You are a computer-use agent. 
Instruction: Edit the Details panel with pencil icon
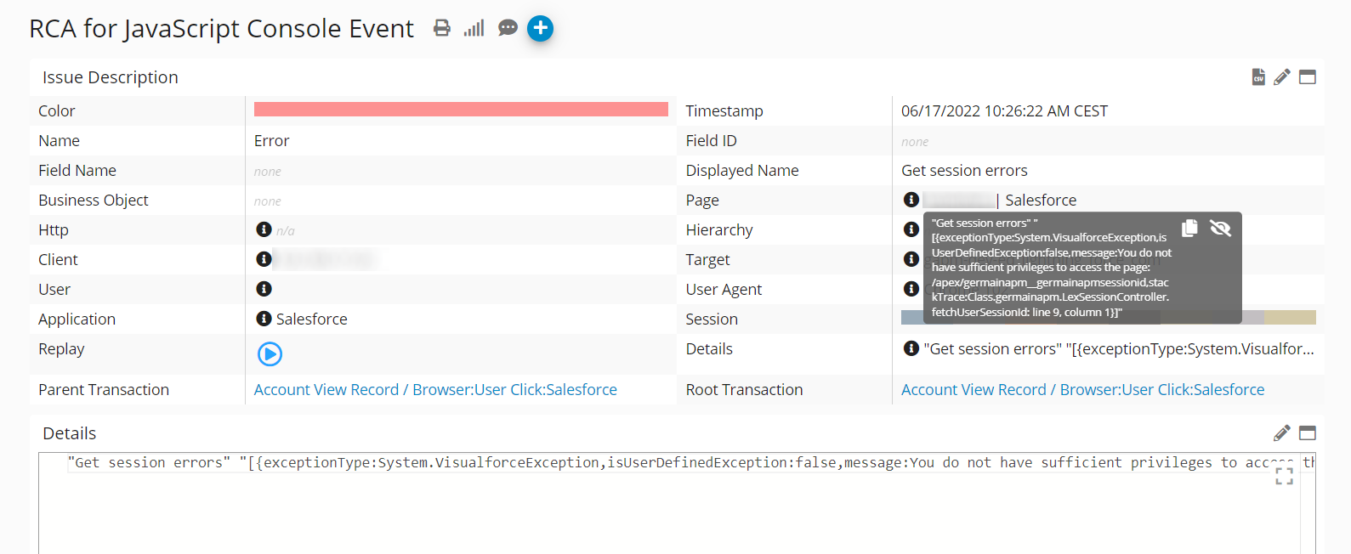[x=1282, y=433]
